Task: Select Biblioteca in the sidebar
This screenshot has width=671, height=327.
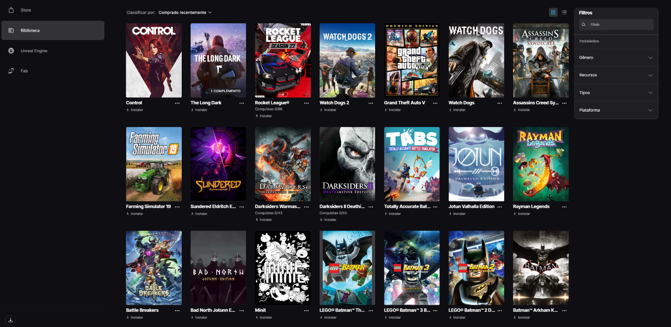Action: (x=52, y=30)
